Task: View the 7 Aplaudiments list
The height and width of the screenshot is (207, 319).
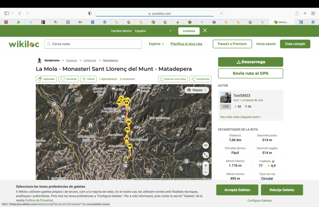Action: click(108, 79)
